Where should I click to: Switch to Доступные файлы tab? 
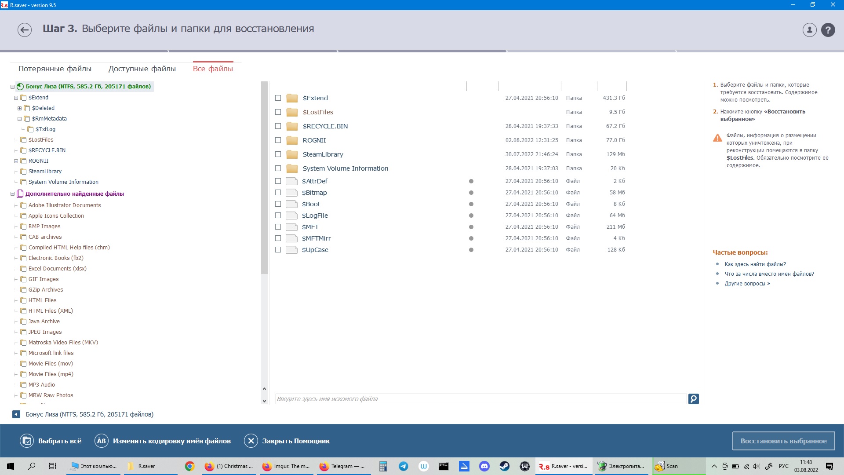142,69
